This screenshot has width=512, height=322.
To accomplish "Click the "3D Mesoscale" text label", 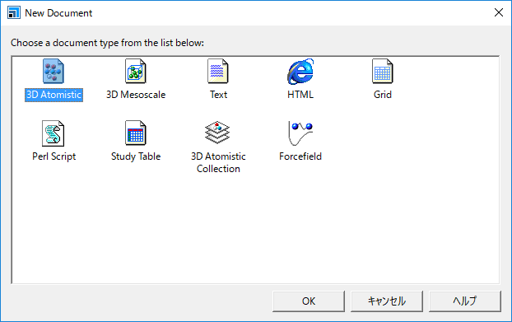I will tap(136, 95).
